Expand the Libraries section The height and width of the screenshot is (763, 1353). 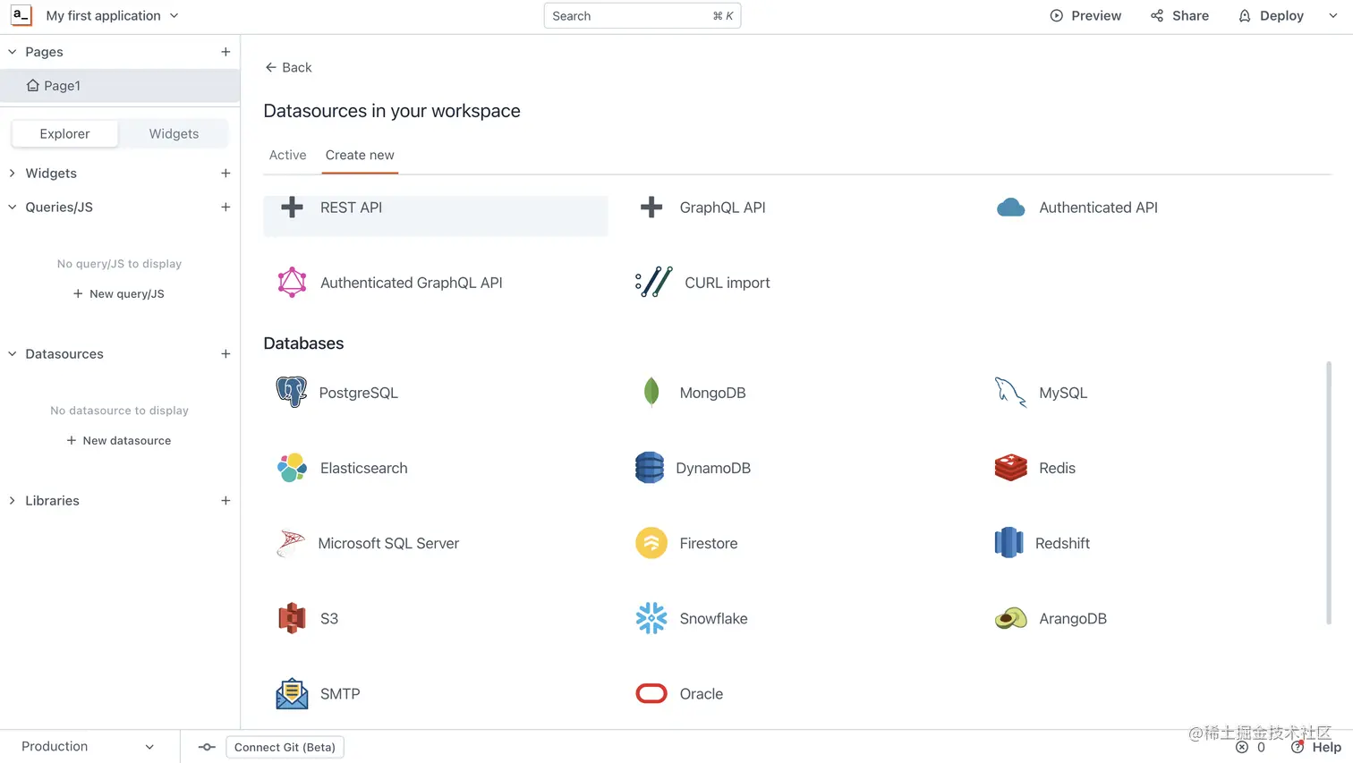(13, 501)
